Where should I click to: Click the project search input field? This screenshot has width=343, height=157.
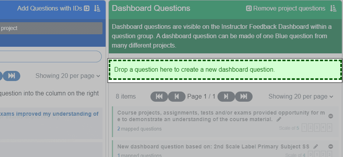tap(51, 56)
